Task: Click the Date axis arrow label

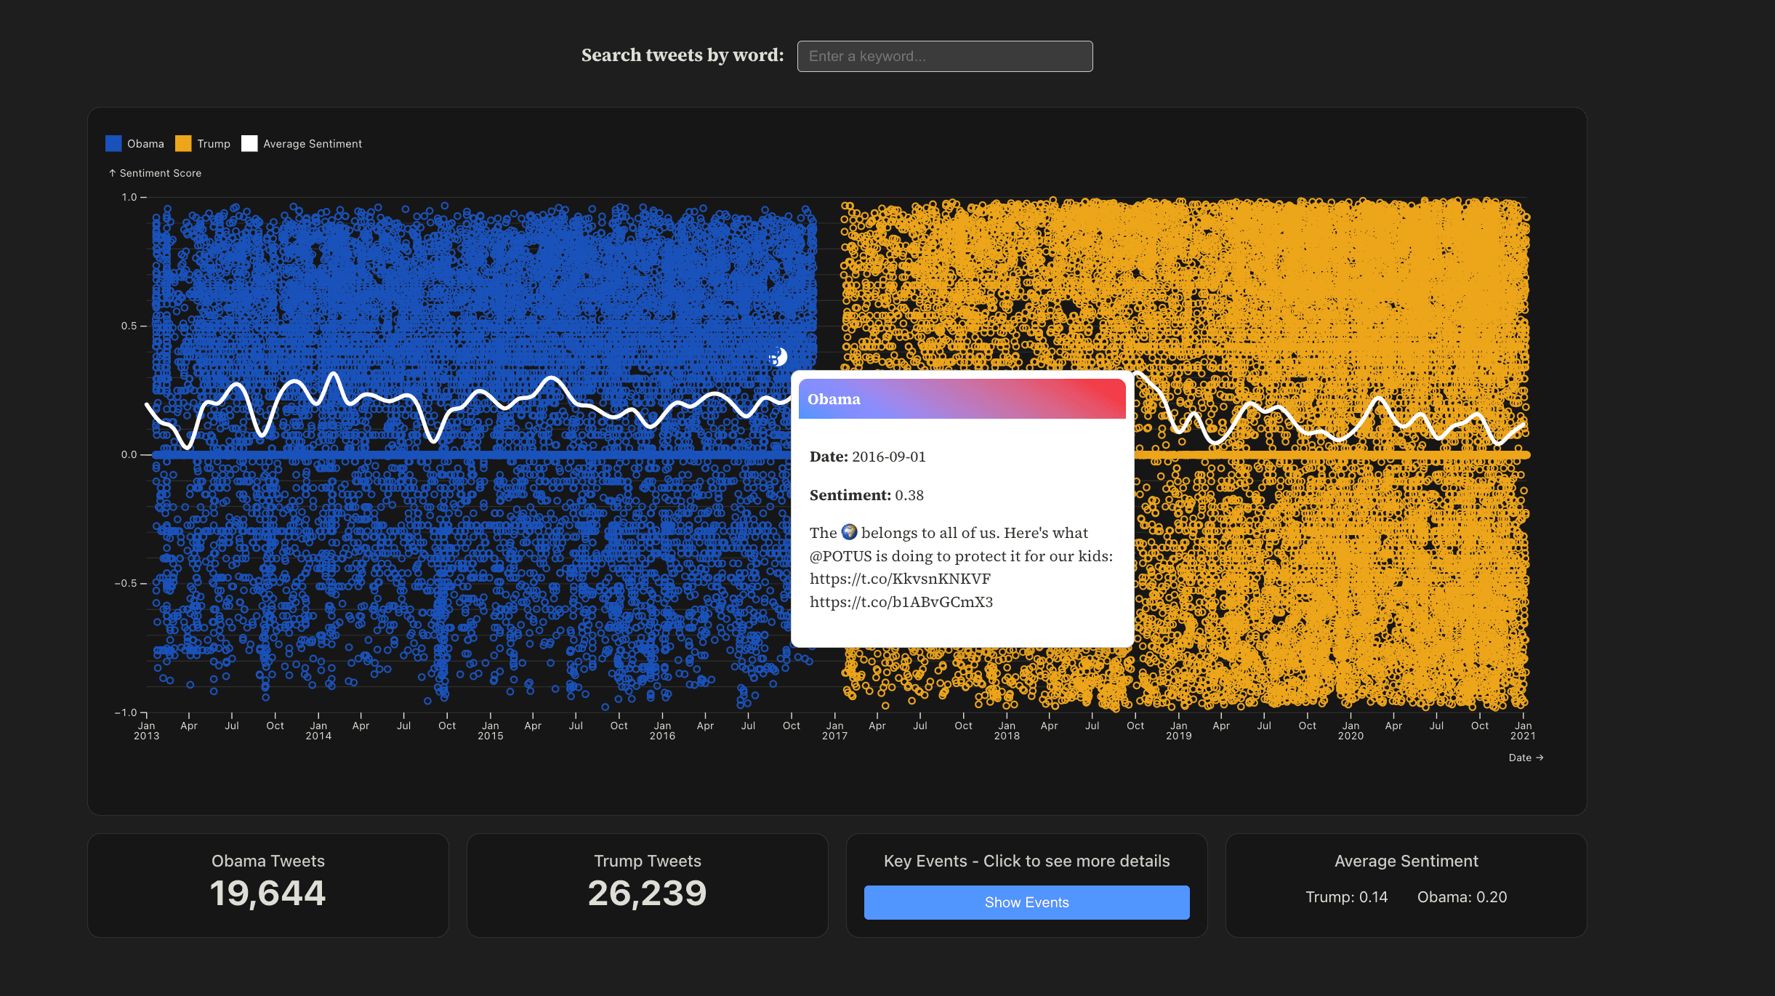Action: tap(1525, 758)
